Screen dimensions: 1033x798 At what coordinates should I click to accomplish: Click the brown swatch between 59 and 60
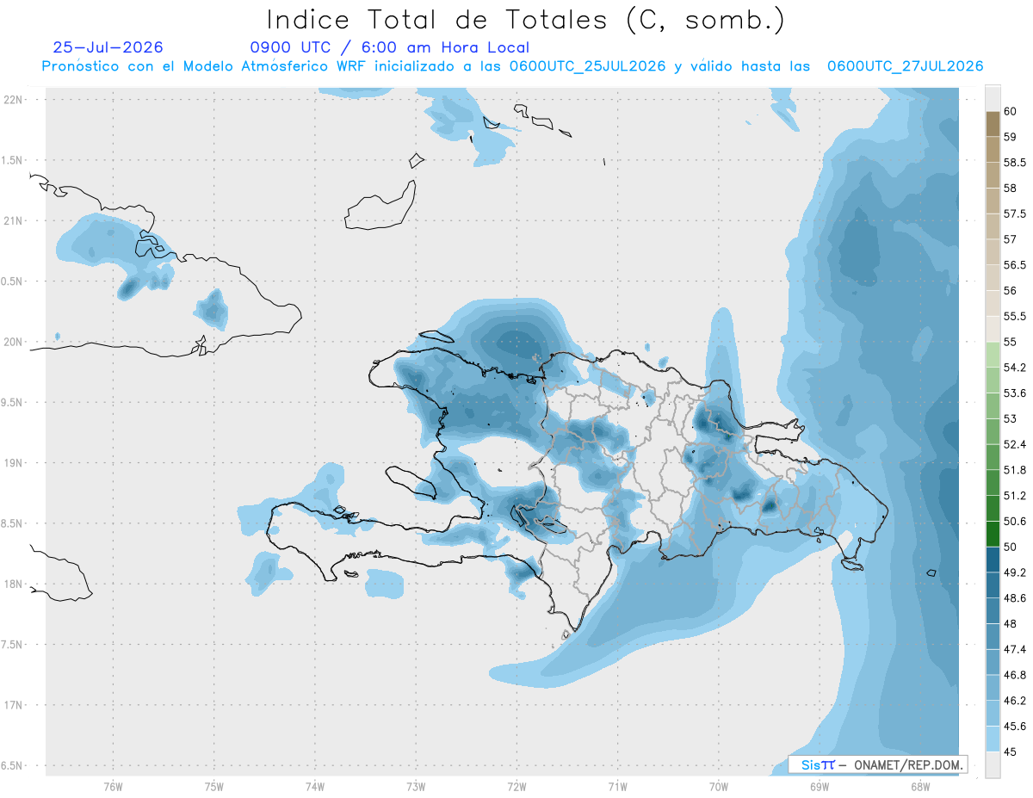[993, 124]
